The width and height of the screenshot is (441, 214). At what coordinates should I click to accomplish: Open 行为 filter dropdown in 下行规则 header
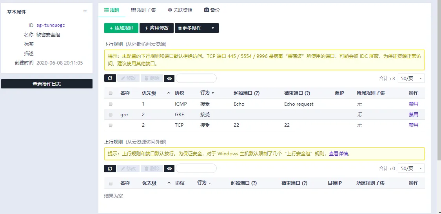tap(207, 93)
